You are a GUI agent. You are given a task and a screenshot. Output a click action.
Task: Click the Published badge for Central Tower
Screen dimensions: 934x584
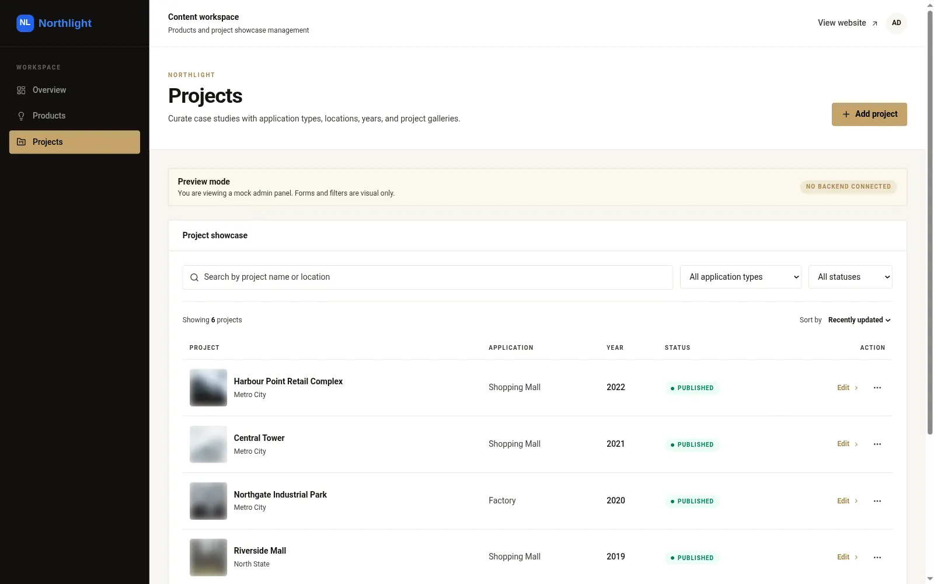pyautogui.click(x=692, y=444)
